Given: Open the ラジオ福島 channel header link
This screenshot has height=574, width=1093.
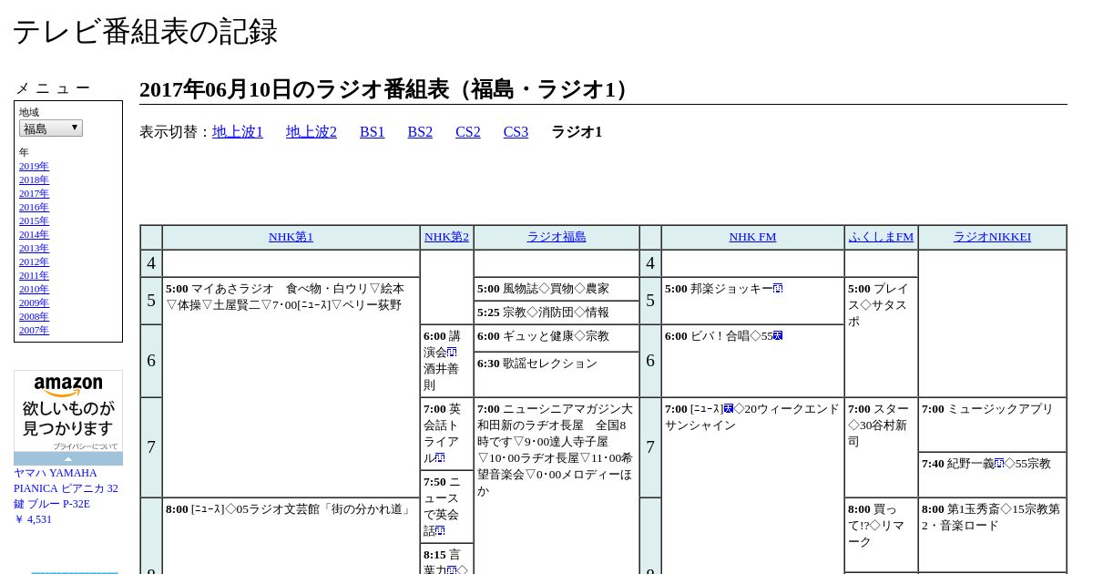Looking at the screenshot, I should (557, 237).
